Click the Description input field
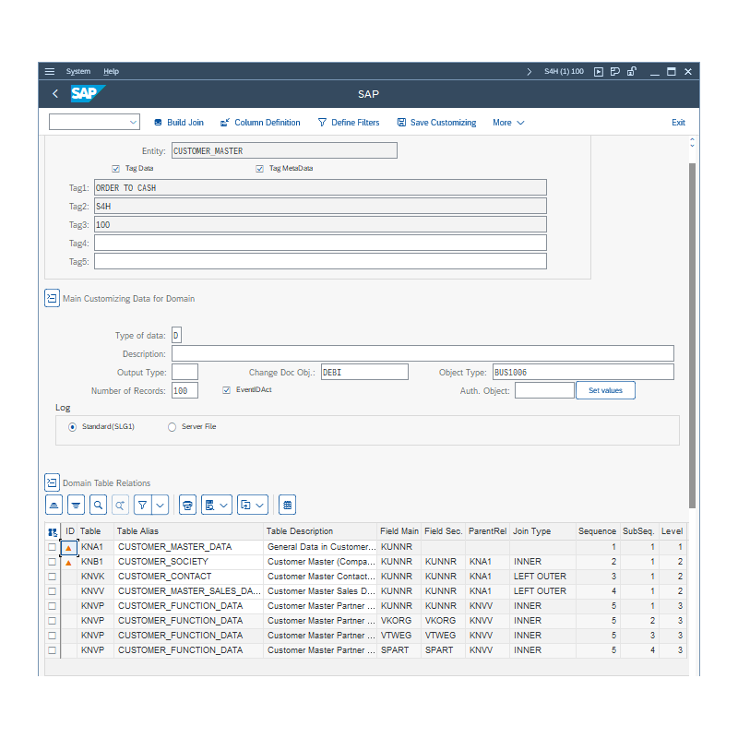The image size is (738, 738). pos(423,353)
